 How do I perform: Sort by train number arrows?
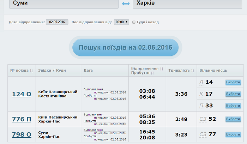31,71
